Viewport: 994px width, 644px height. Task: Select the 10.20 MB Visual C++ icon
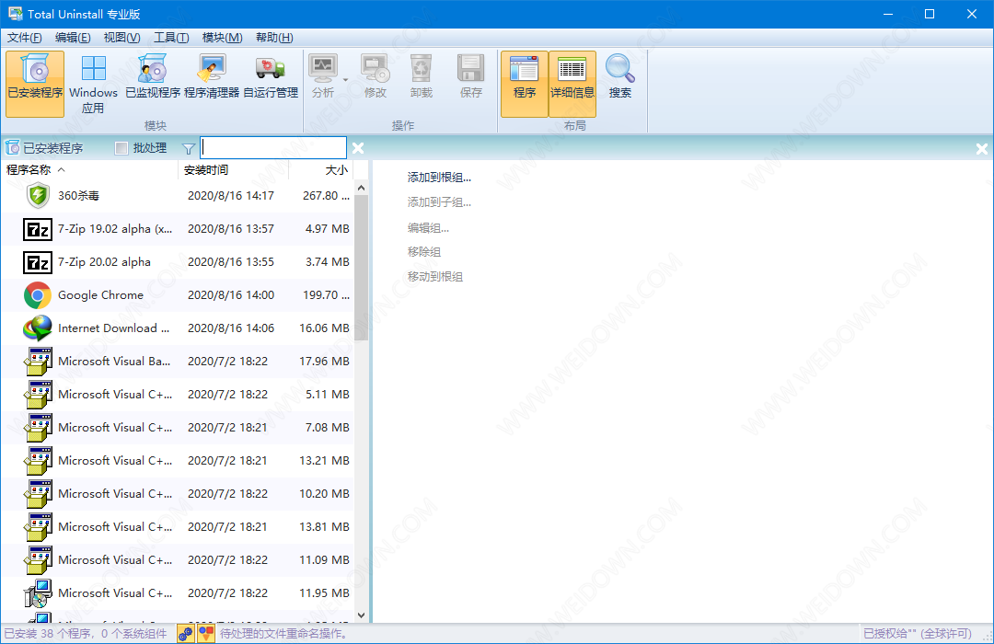pos(38,494)
